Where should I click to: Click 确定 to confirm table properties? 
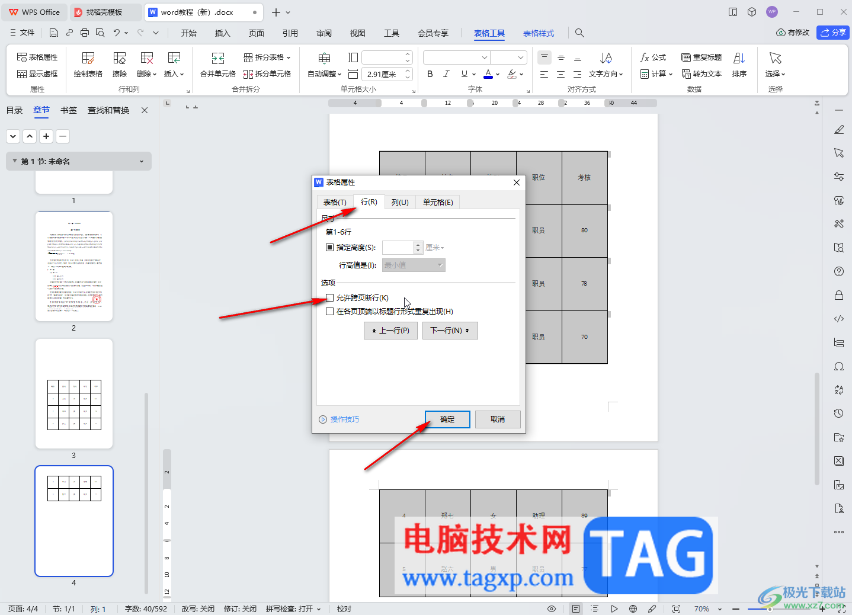point(447,419)
